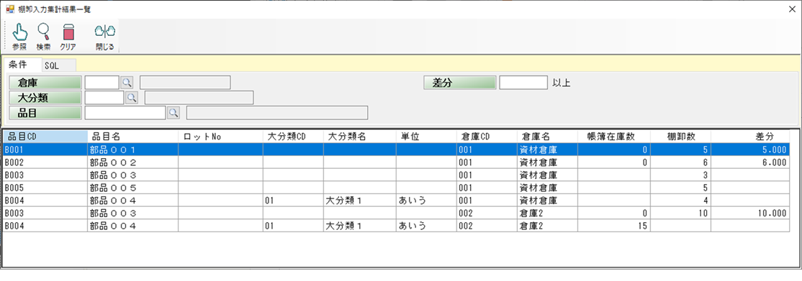
Task: Click the application icon in title bar
Action: tap(9, 9)
